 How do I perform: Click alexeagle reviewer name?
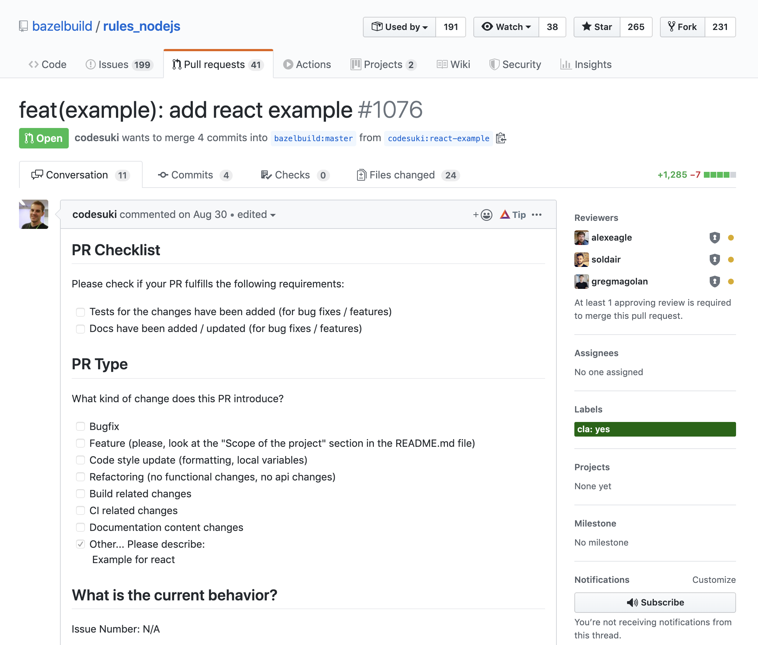[612, 238]
